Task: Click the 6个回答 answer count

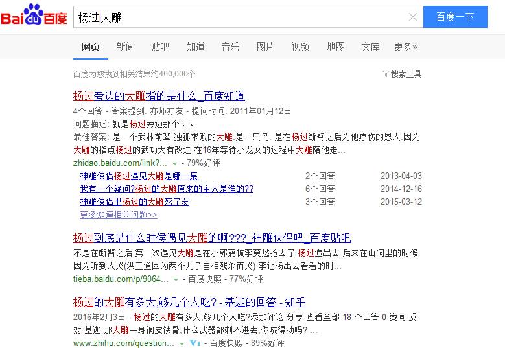Action: [320, 189]
